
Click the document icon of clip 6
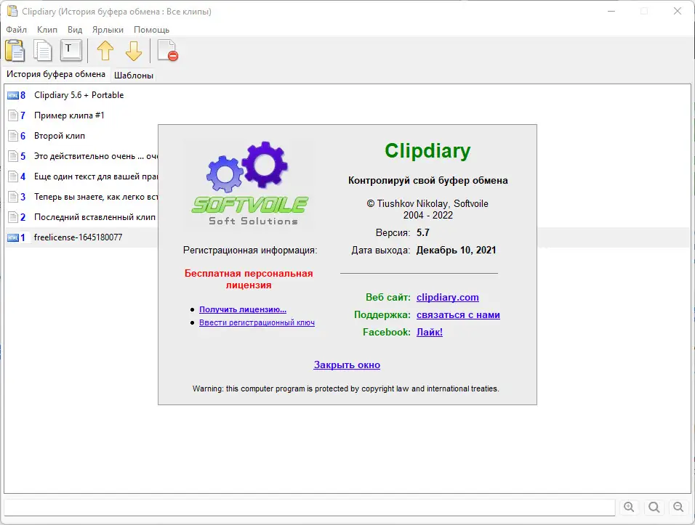[x=13, y=136]
